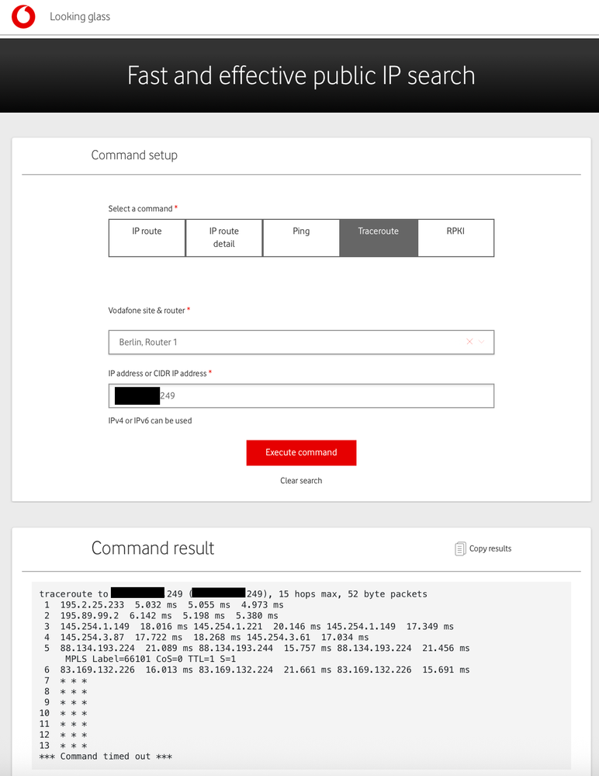Open the Looking glass header link
The image size is (599, 776).
[x=80, y=17]
